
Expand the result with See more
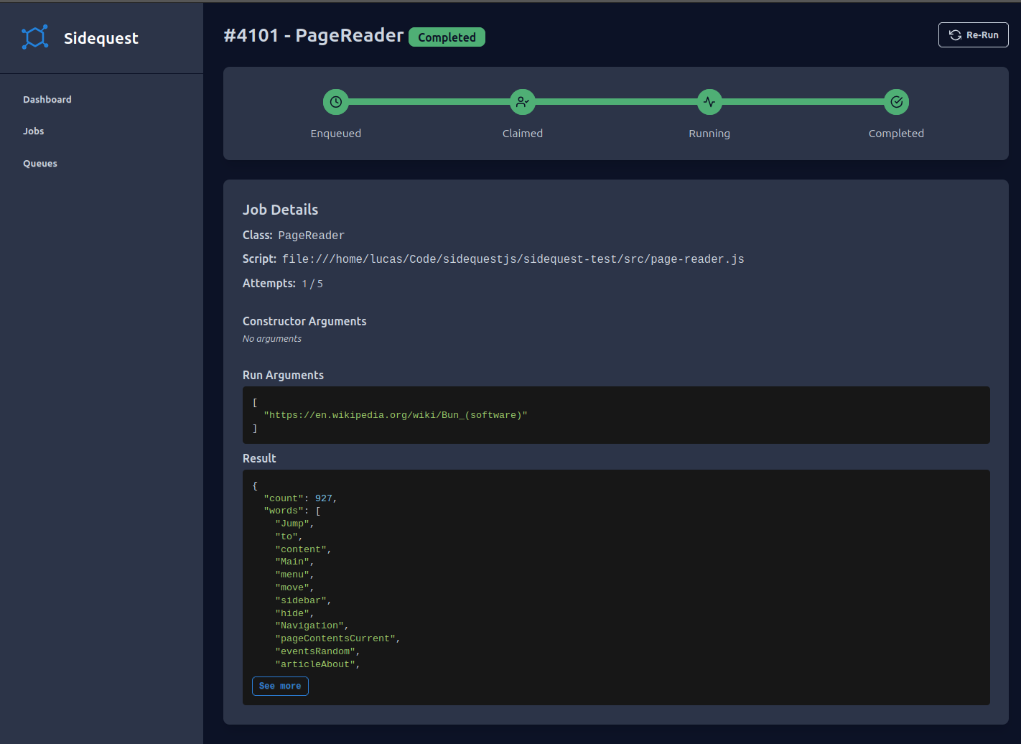[280, 686]
